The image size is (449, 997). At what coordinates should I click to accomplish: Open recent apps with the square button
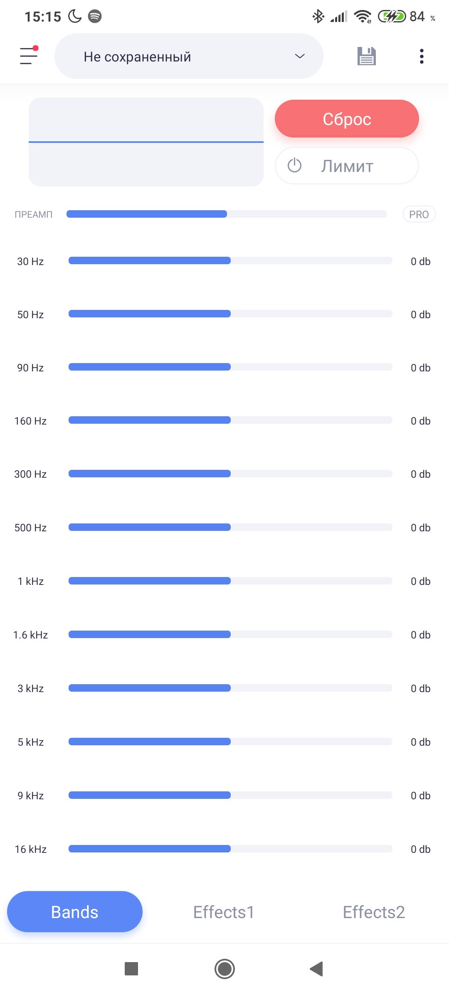tap(131, 969)
